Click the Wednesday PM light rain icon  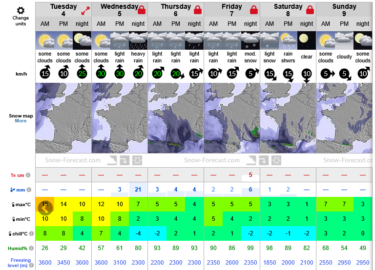click(120, 40)
